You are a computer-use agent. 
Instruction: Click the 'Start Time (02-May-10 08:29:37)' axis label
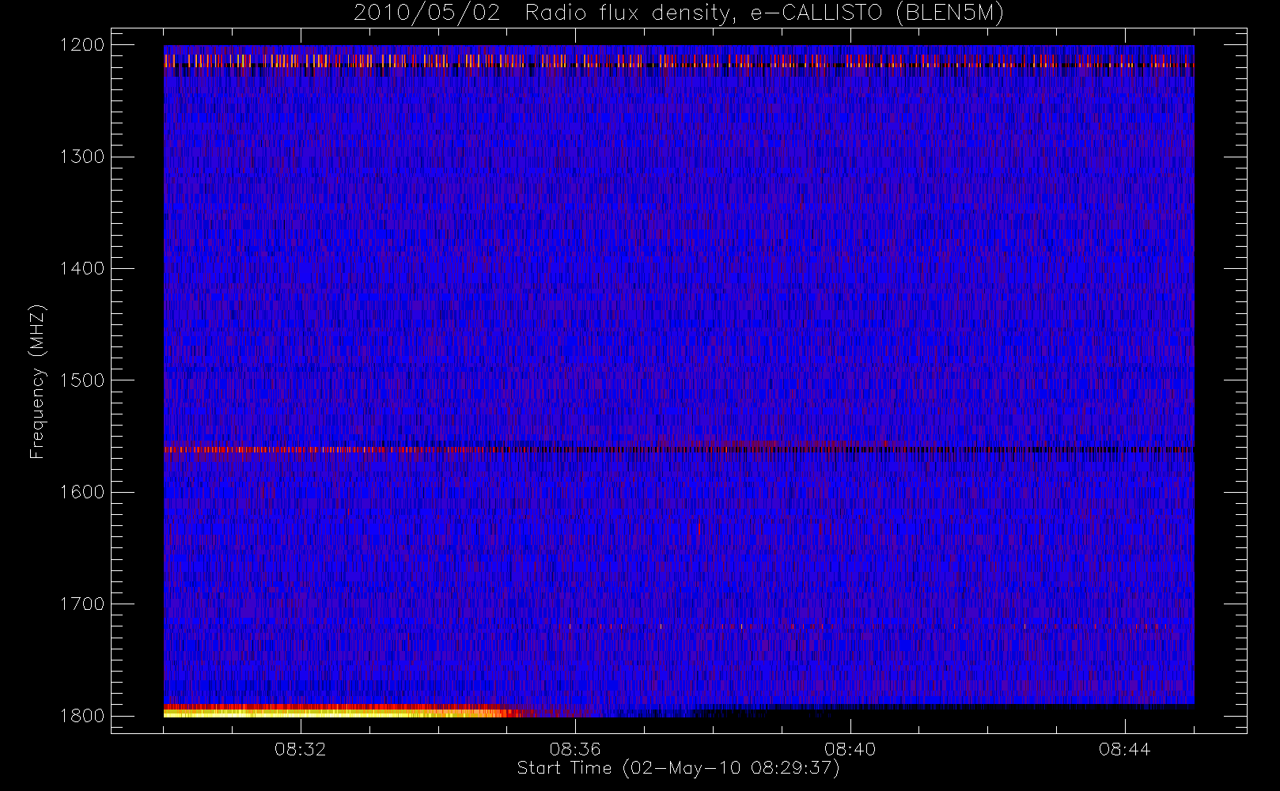(x=678, y=768)
